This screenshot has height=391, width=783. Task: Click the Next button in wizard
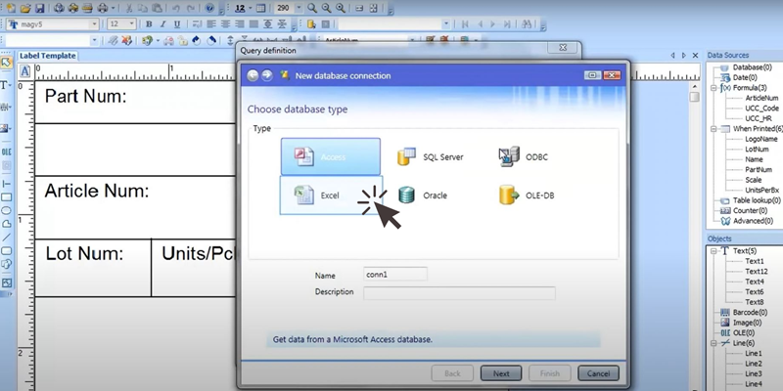(x=501, y=373)
